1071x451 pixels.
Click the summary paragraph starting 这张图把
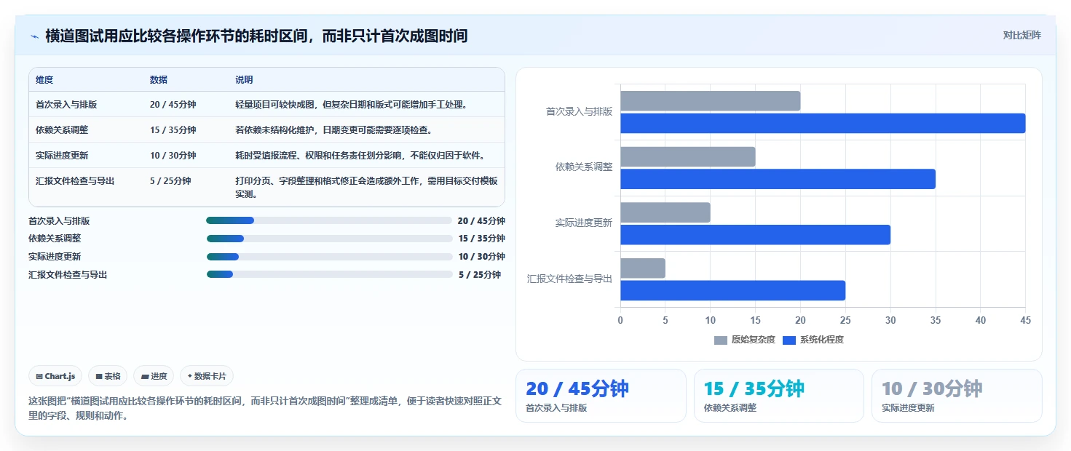click(266, 408)
